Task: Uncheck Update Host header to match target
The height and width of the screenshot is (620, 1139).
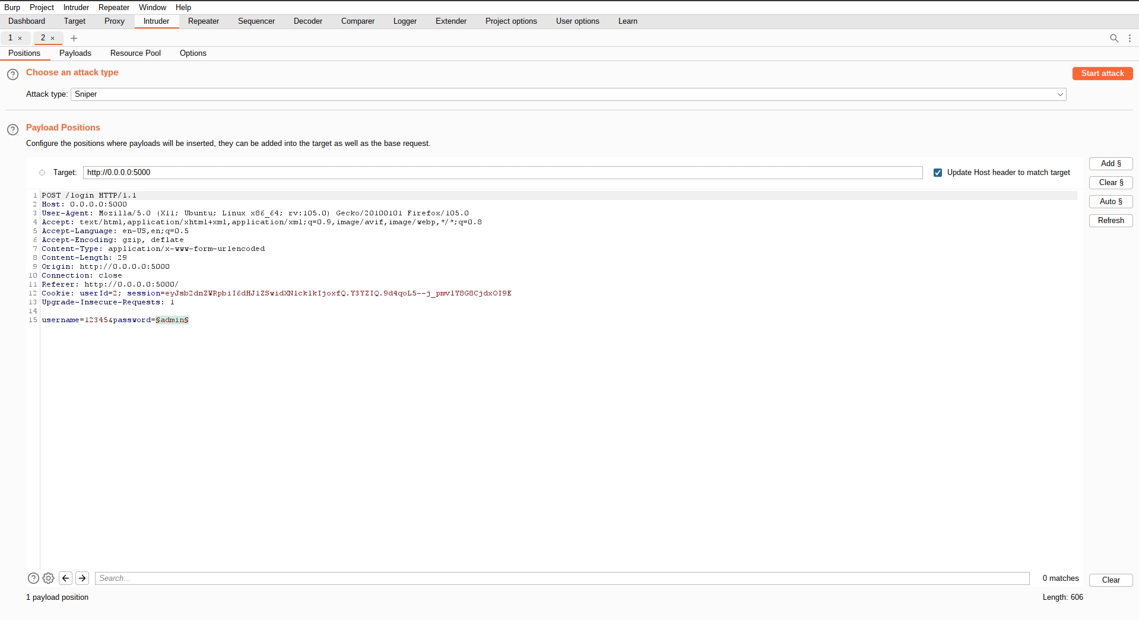Action: [938, 173]
